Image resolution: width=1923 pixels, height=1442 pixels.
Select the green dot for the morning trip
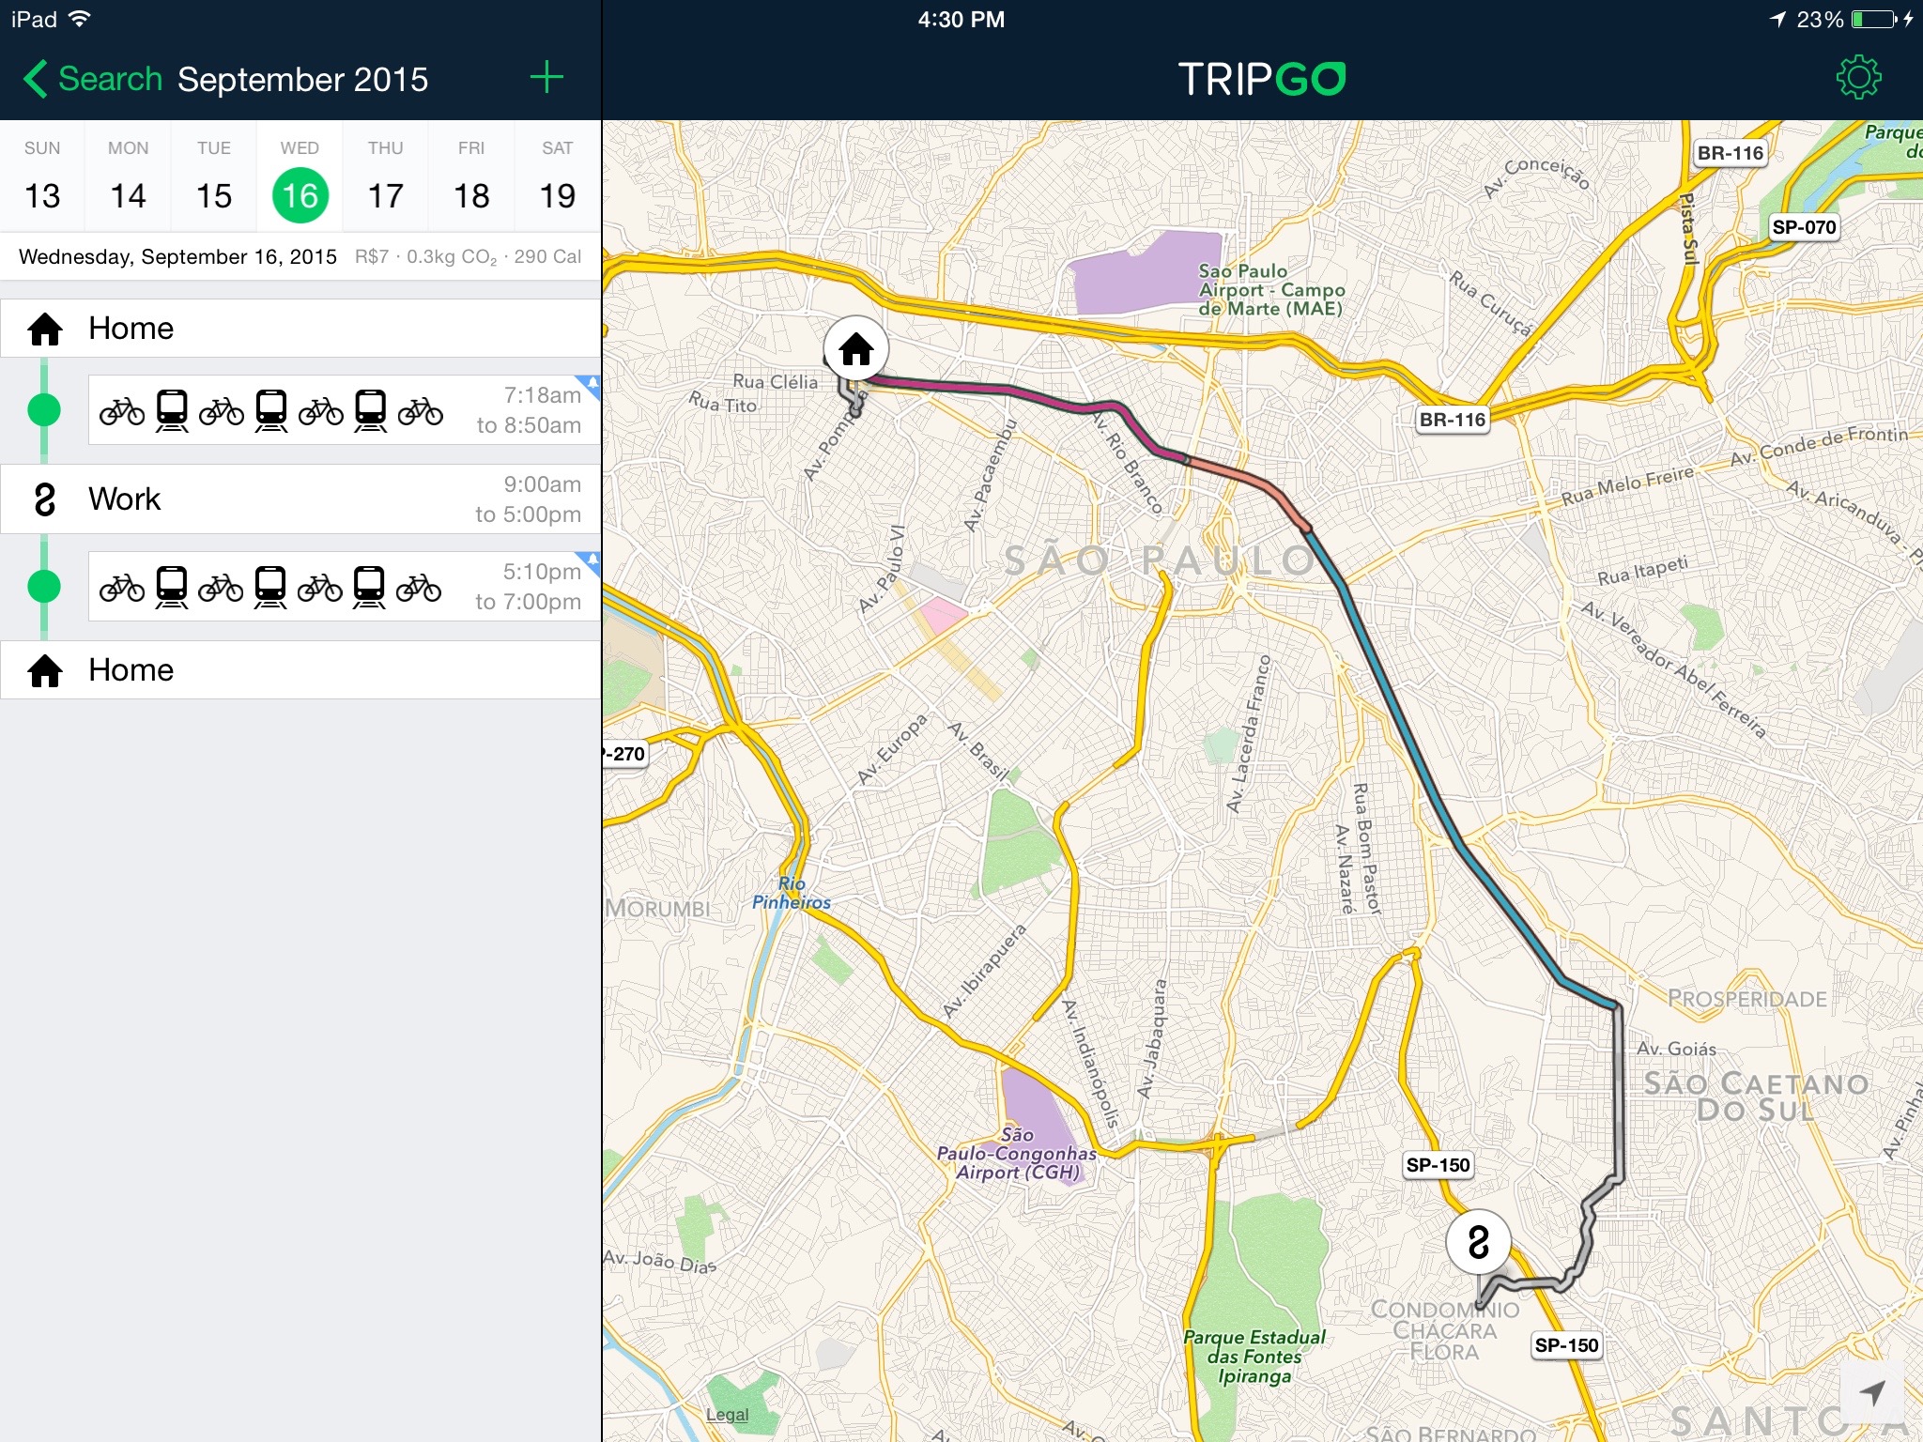point(44,410)
